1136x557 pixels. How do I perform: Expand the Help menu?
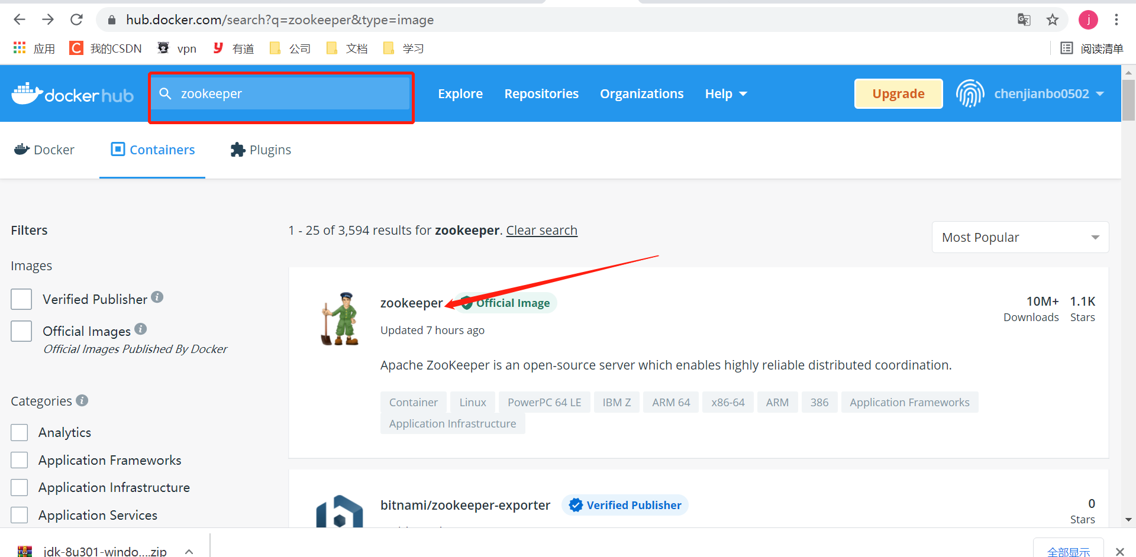(x=725, y=93)
